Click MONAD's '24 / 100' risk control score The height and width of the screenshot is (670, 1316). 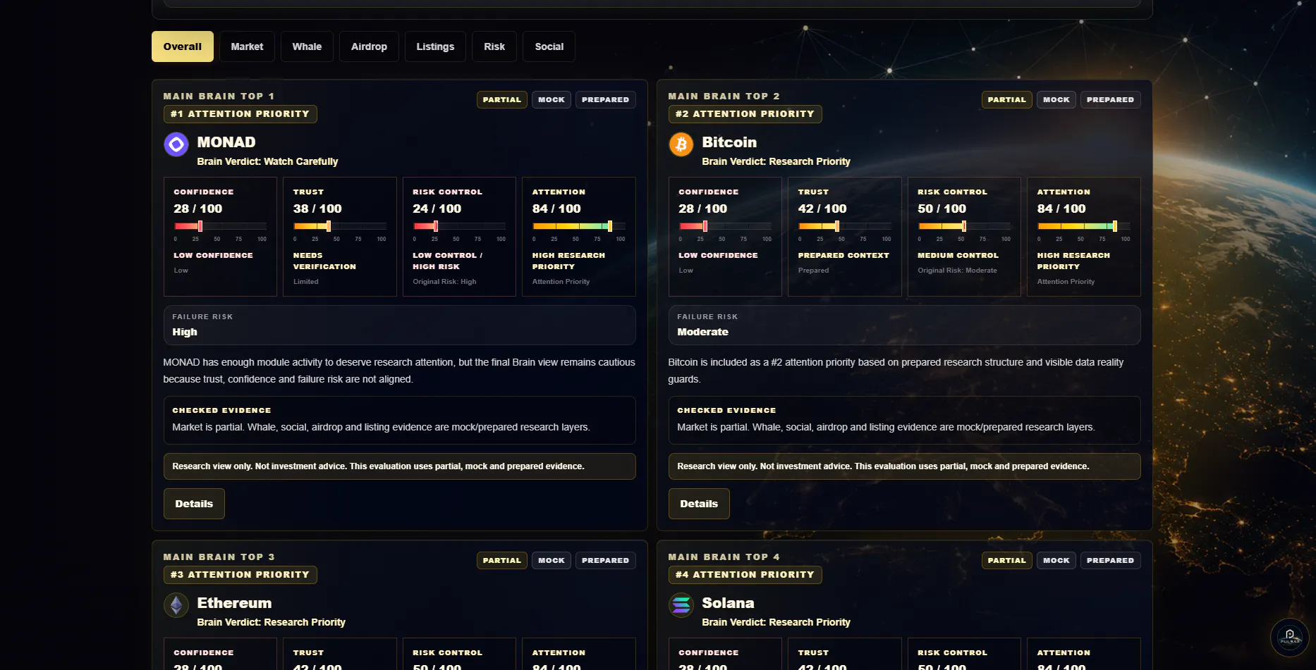pyautogui.click(x=437, y=209)
